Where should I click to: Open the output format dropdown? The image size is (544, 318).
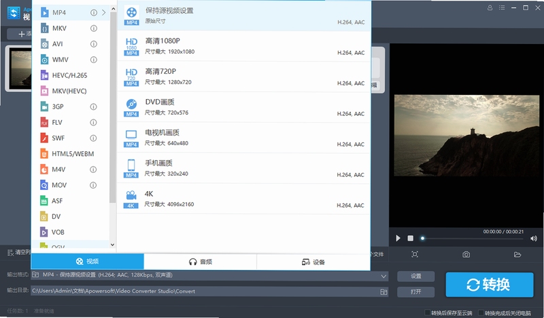pos(384,276)
